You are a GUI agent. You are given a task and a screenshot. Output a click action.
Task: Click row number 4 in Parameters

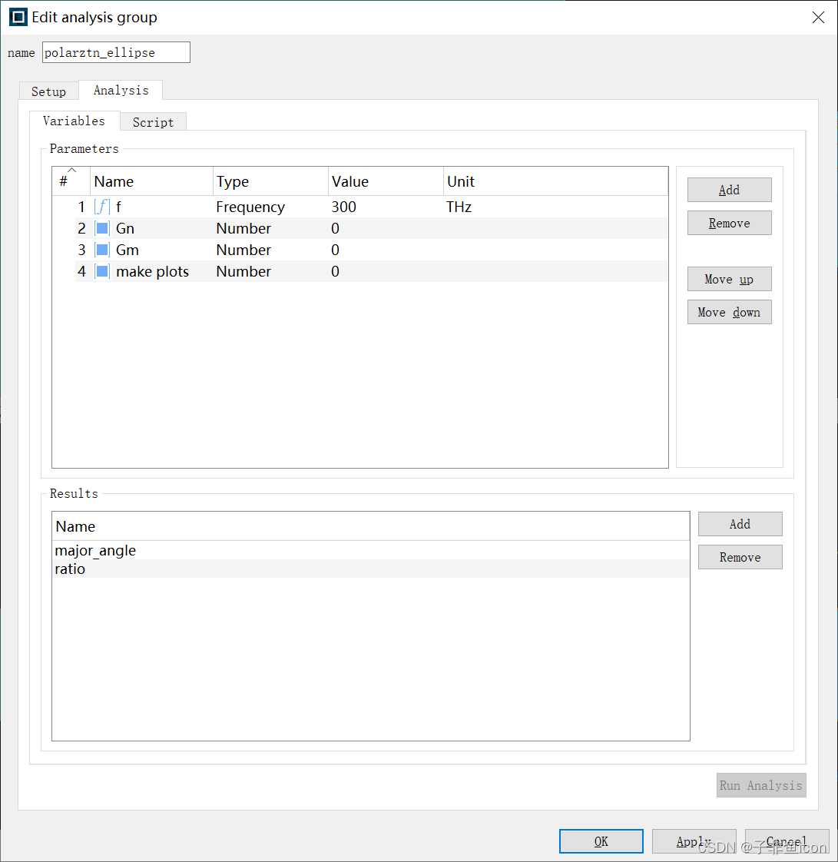pyautogui.click(x=81, y=271)
